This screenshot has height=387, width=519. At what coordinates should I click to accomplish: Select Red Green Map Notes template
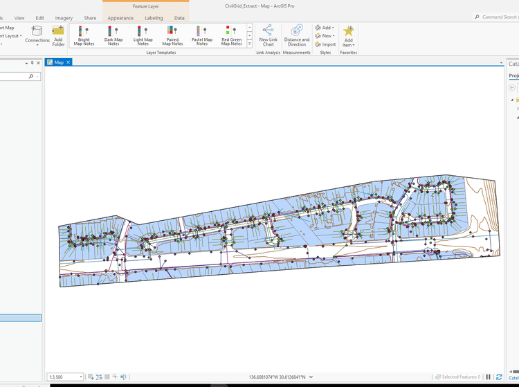click(x=231, y=35)
